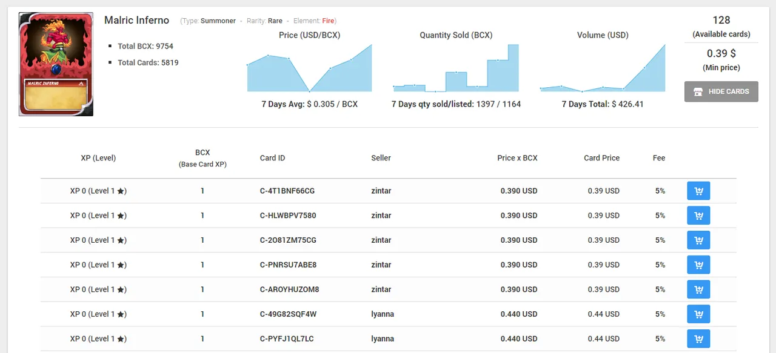Add card C-4T1BNF66CG to cart

click(698, 191)
